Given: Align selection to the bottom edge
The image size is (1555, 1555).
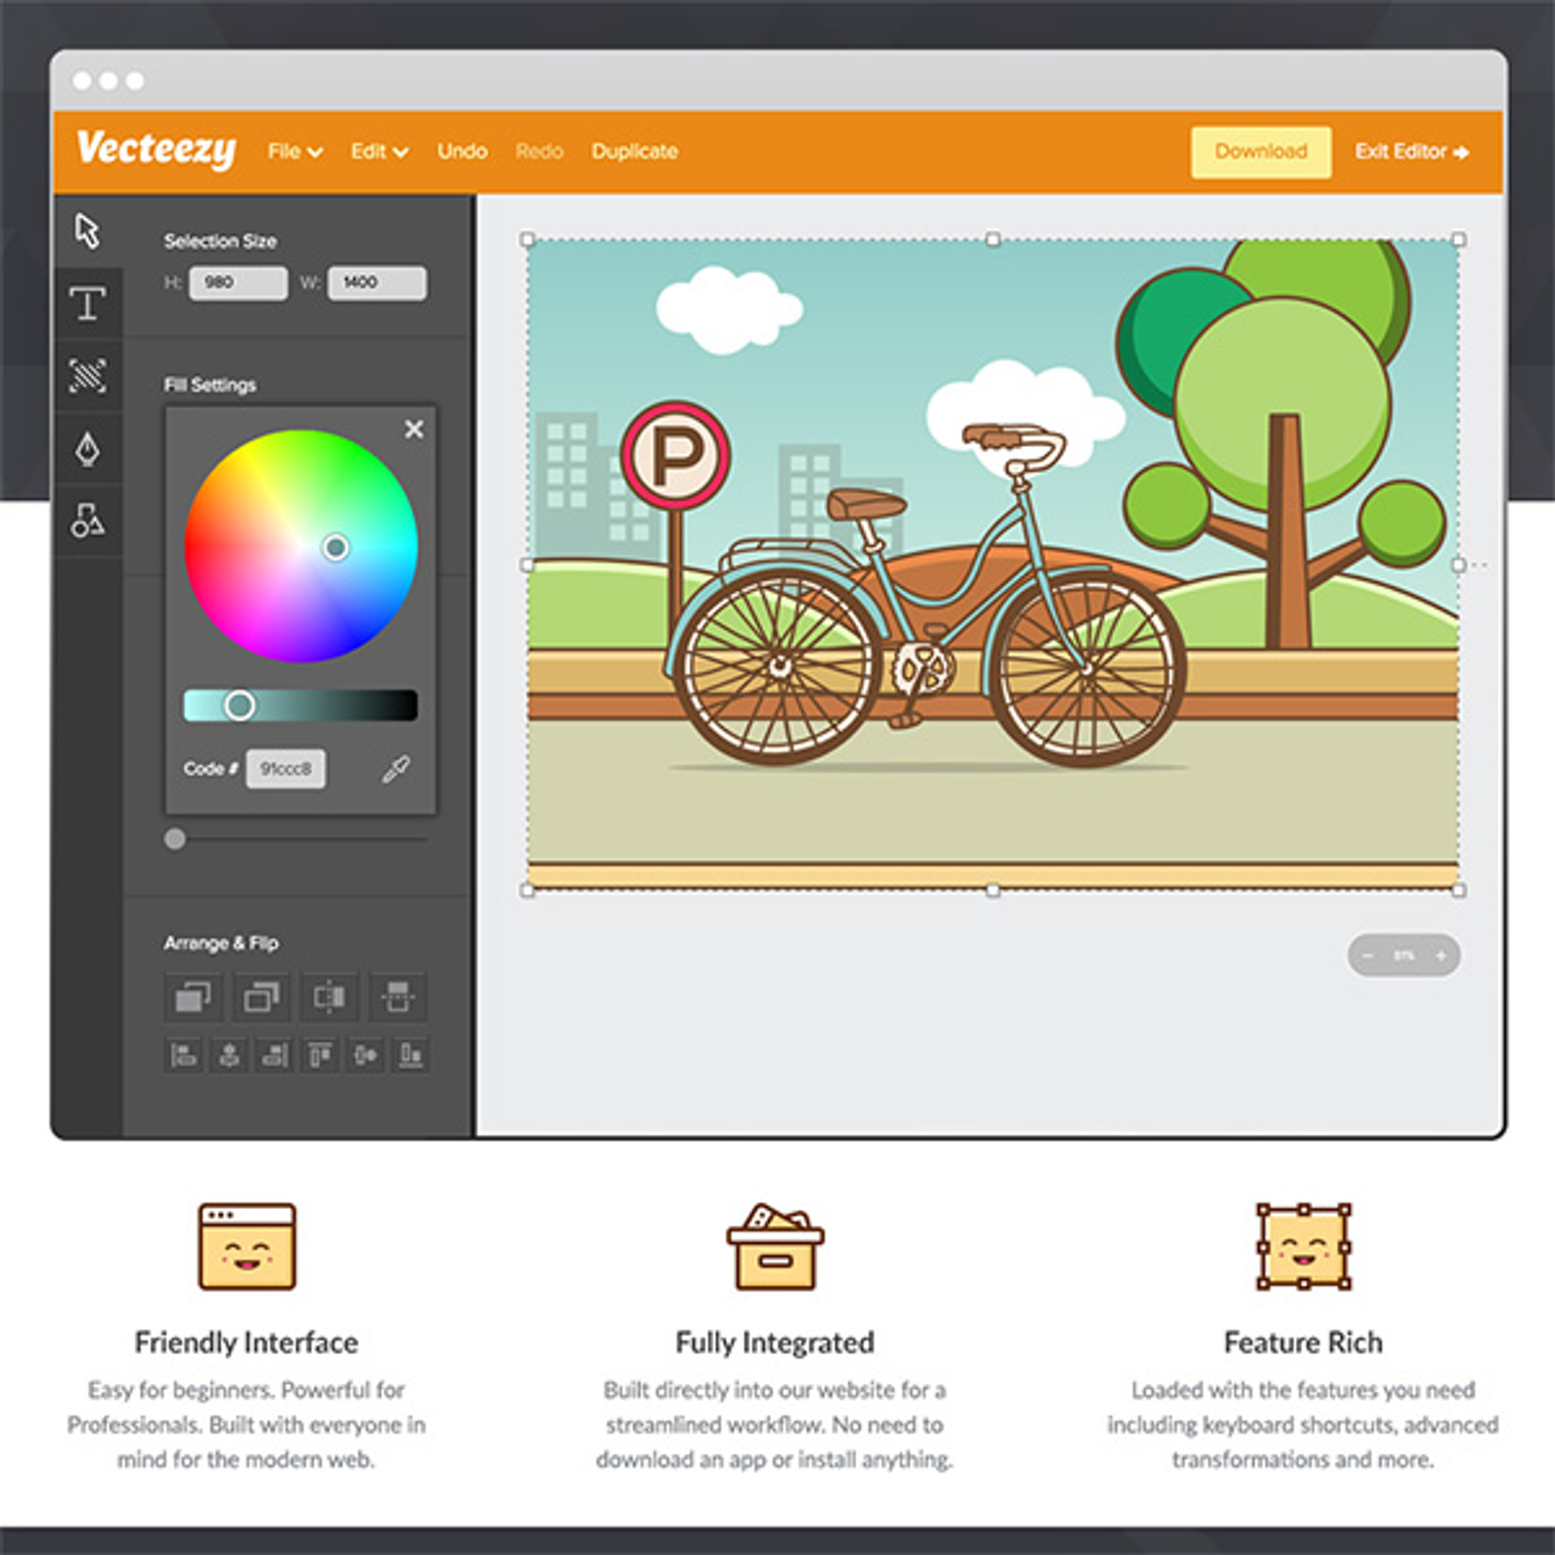Looking at the screenshot, I should click(x=411, y=1054).
